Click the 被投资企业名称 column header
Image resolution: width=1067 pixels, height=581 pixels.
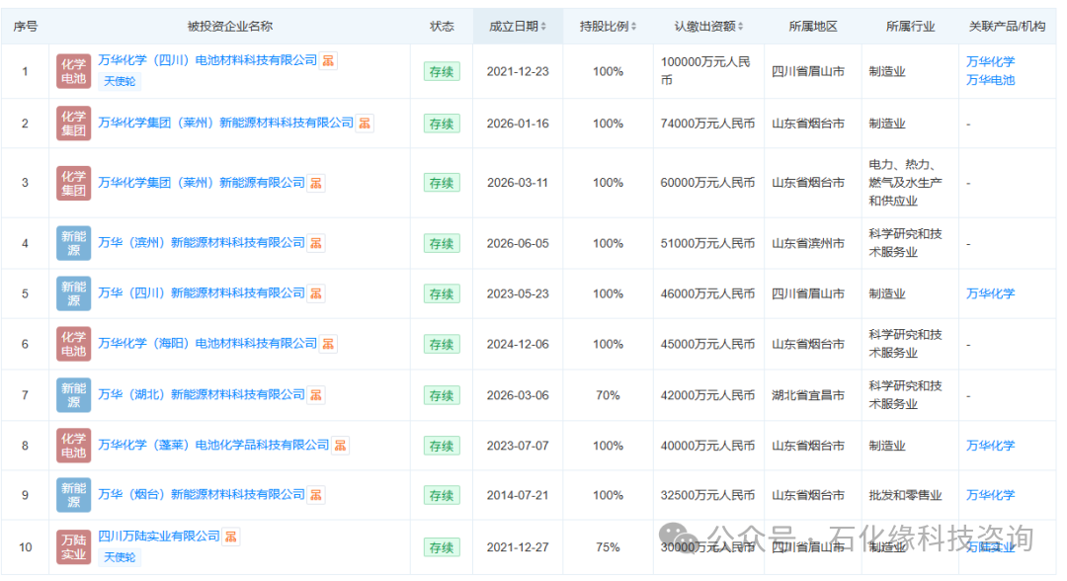230,27
